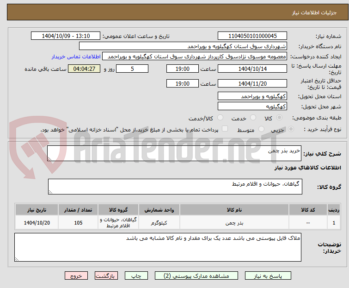Select the خدمت radio button
Viewport: 349px width, 288px height.
point(253,118)
